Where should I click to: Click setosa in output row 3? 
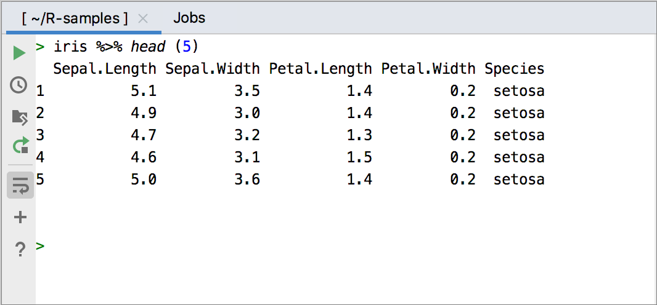coord(519,135)
